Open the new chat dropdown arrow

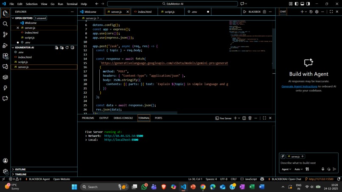(x=306, y=12)
